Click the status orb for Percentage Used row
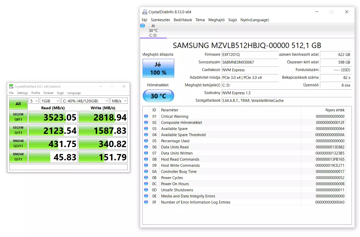 (146, 141)
